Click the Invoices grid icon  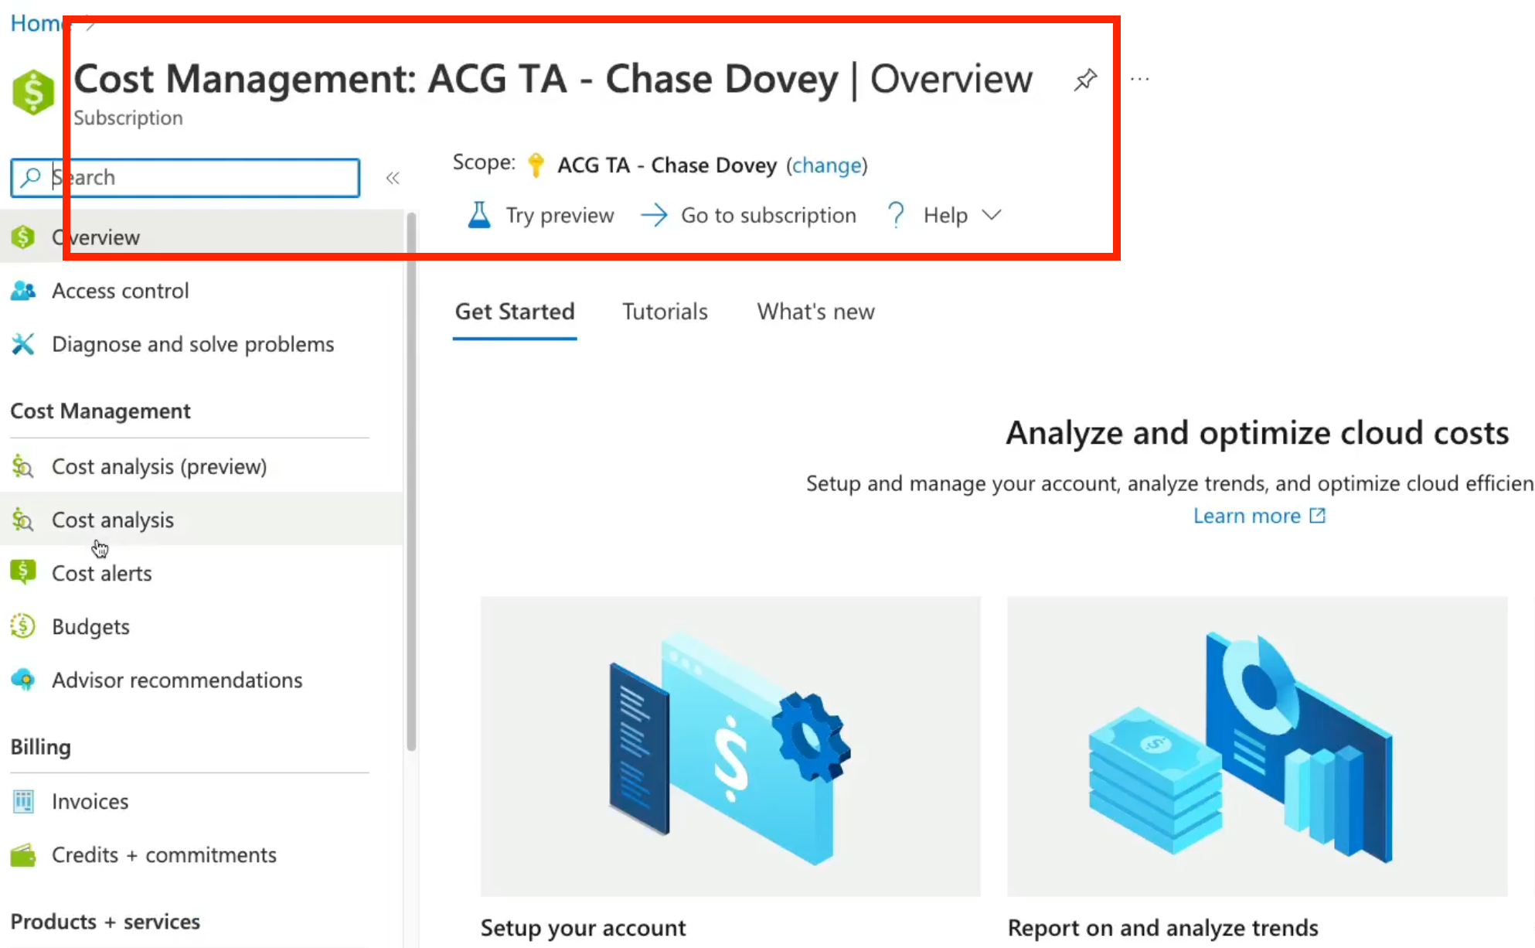pos(23,801)
